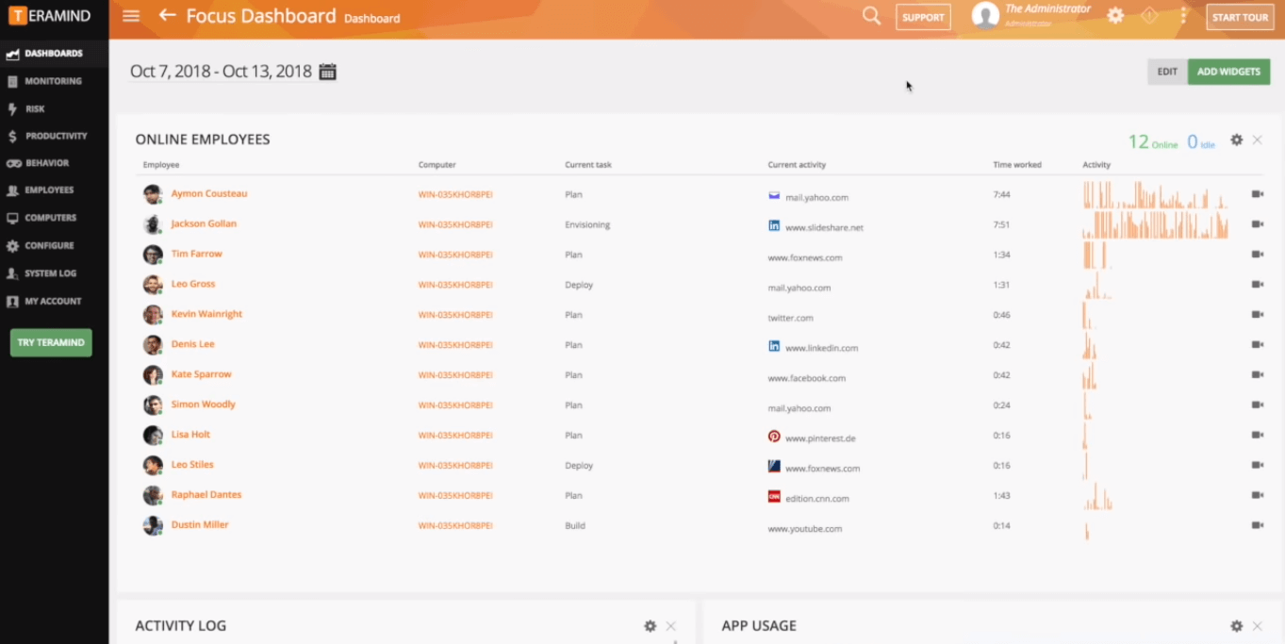
Task: Open administrator settings gear in top bar
Action: [1114, 15]
